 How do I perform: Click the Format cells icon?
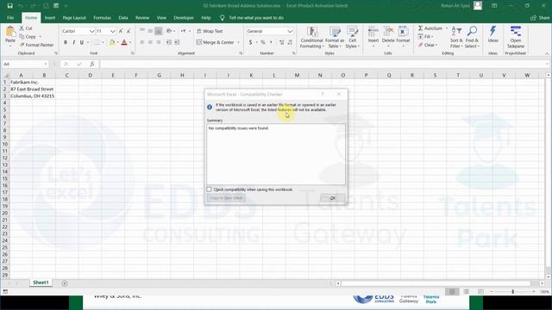[403, 32]
